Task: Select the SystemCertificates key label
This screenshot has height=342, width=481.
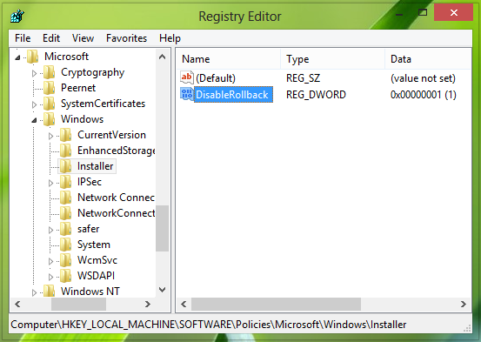Action: (103, 104)
